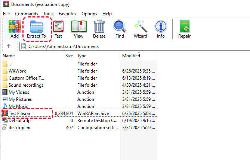This screenshot has width=250, height=160.
Task: Sort list by Type column header
Action: pyautogui.click(x=98, y=56)
